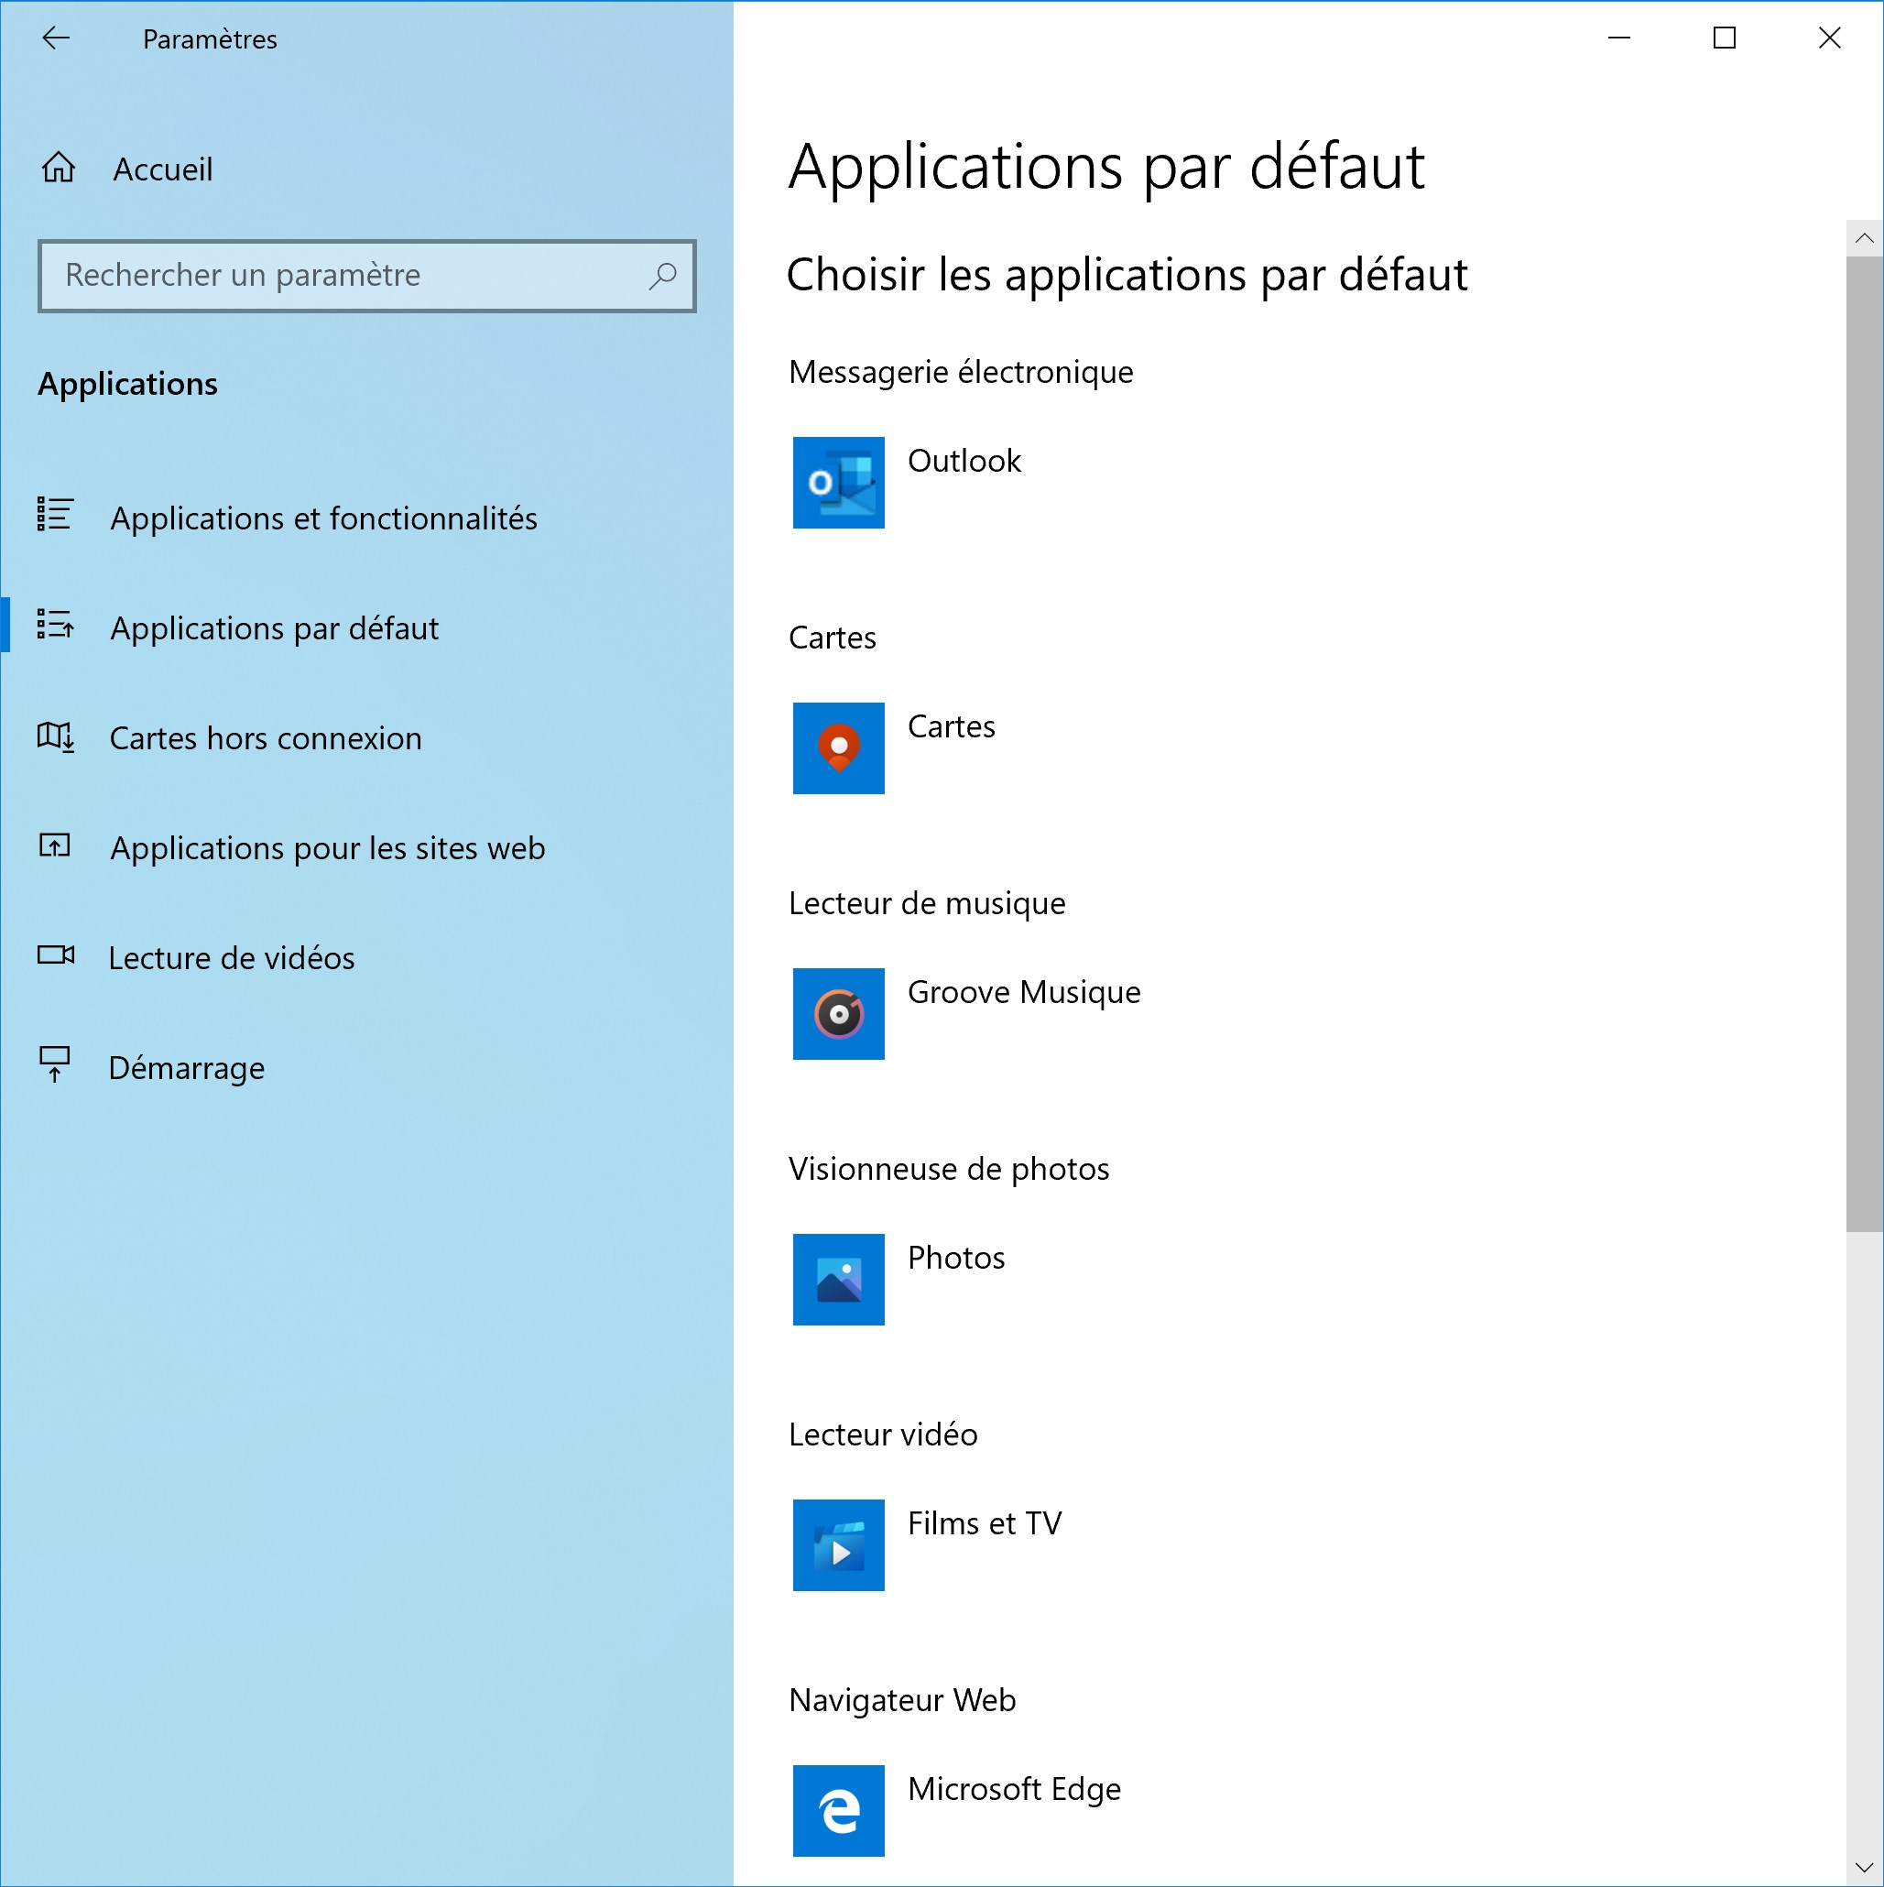This screenshot has width=1884, height=1887.
Task: Click the search magnifier icon
Action: pyautogui.click(x=662, y=277)
